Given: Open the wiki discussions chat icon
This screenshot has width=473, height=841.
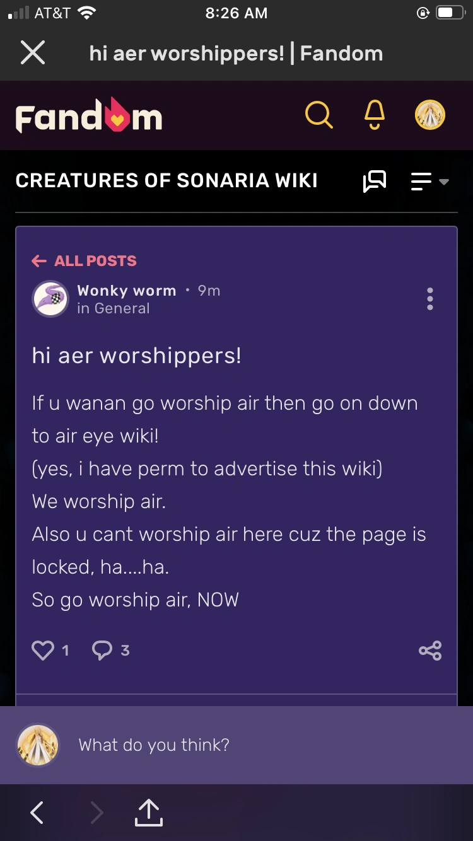Looking at the screenshot, I should pyautogui.click(x=375, y=182).
